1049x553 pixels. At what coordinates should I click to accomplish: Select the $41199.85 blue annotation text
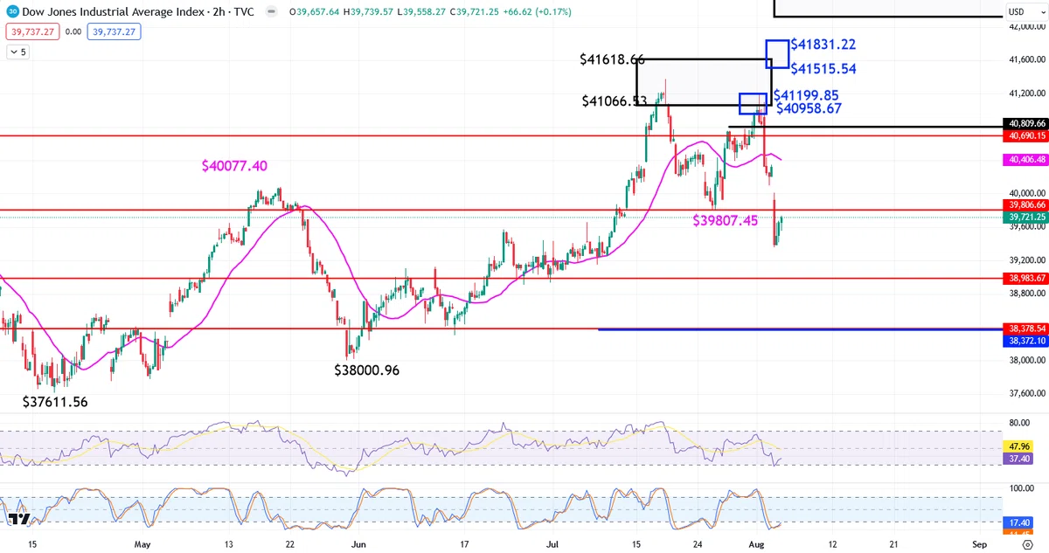coord(806,94)
